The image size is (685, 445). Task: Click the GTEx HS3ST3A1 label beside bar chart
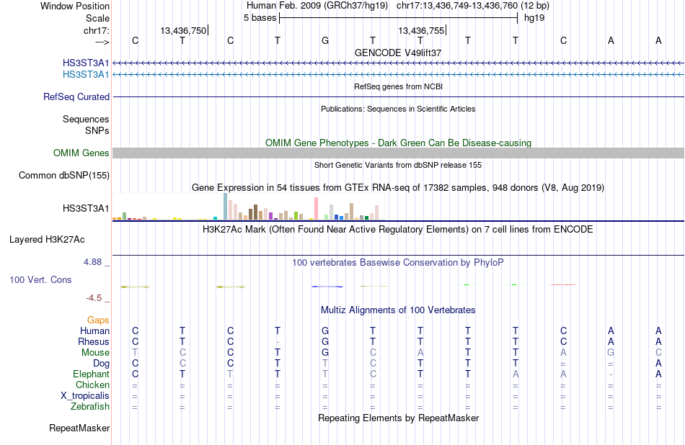point(86,209)
